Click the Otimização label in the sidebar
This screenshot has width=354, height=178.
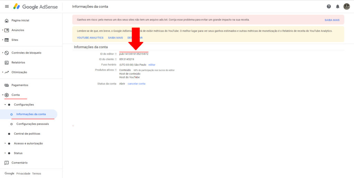[x=19, y=72]
